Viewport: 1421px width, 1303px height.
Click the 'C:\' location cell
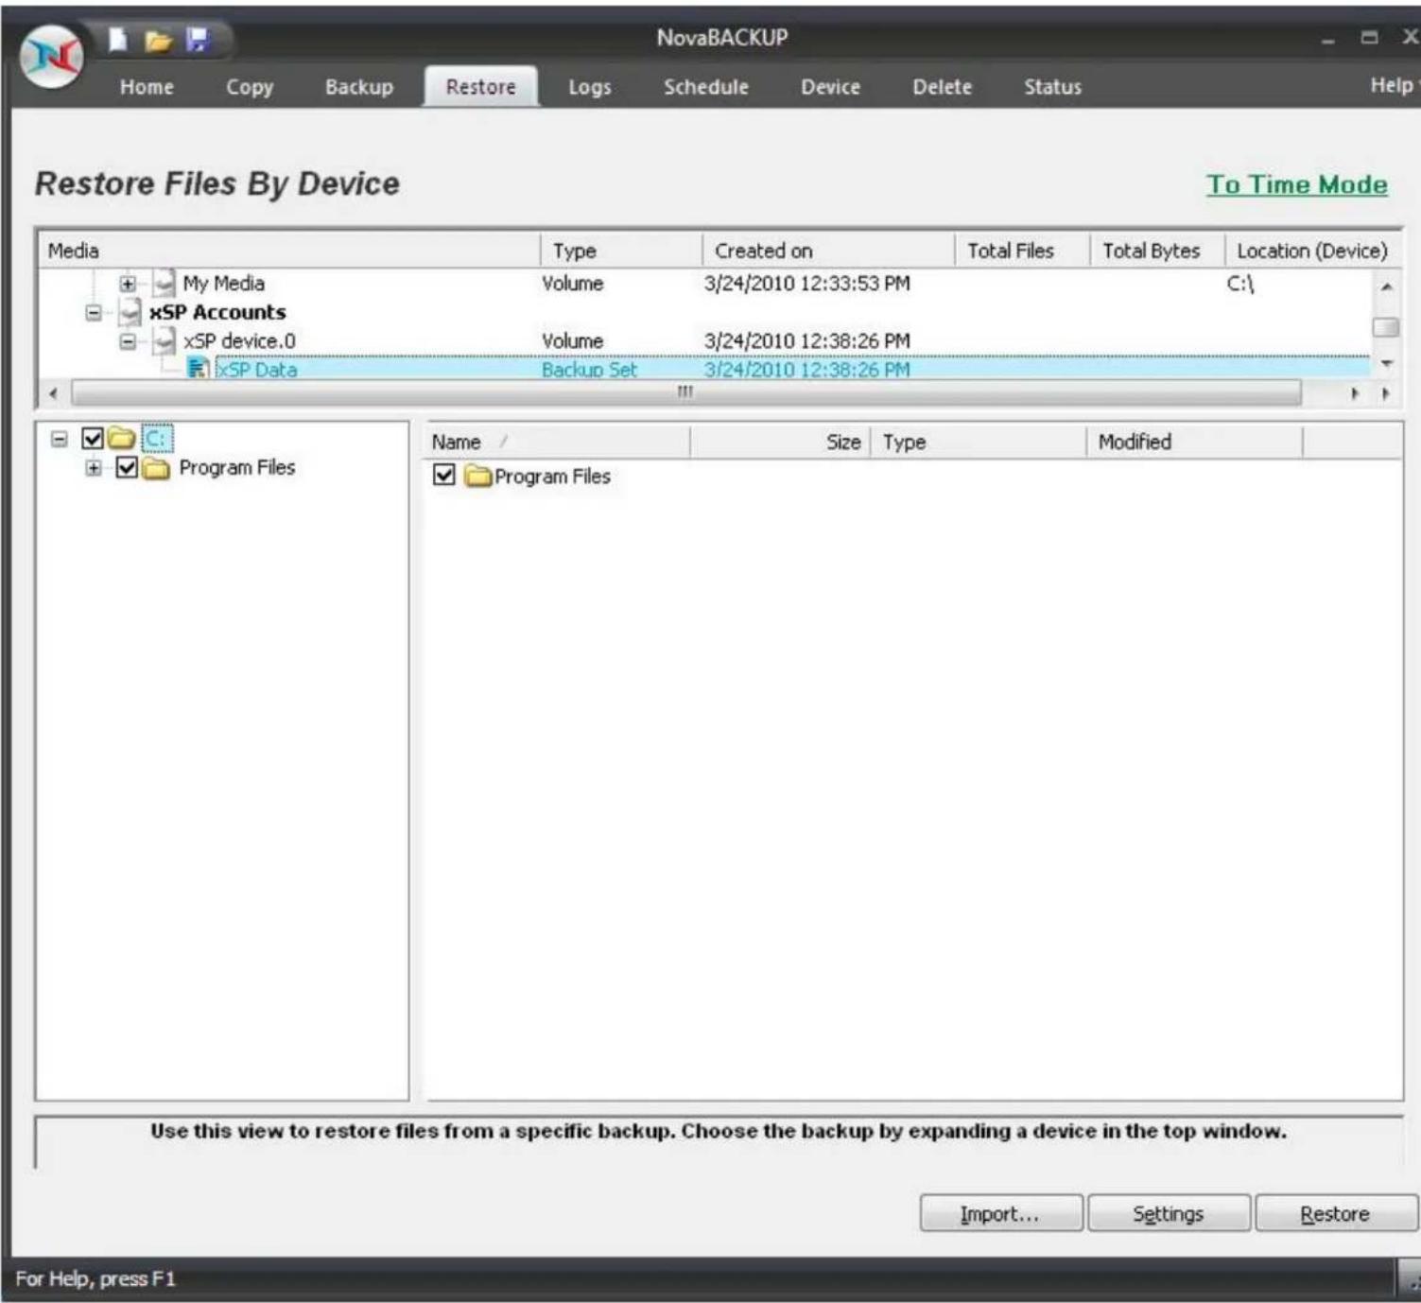click(x=1239, y=283)
